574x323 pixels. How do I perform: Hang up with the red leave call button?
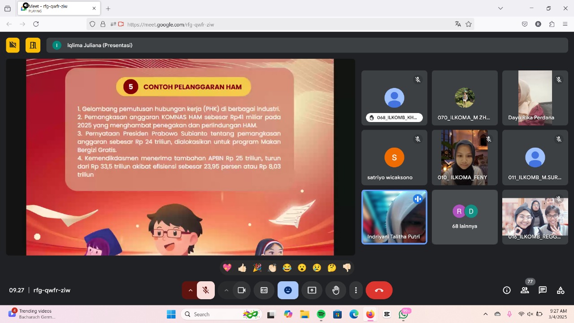pos(379,290)
